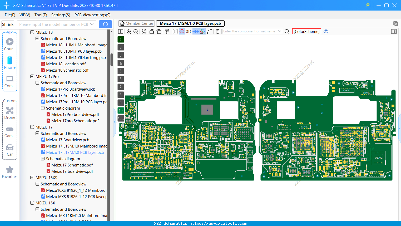The height and width of the screenshot is (226, 401).
Task: Open the PCB View settings(S) menu
Action: pyautogui.click(x=92, y=15)
